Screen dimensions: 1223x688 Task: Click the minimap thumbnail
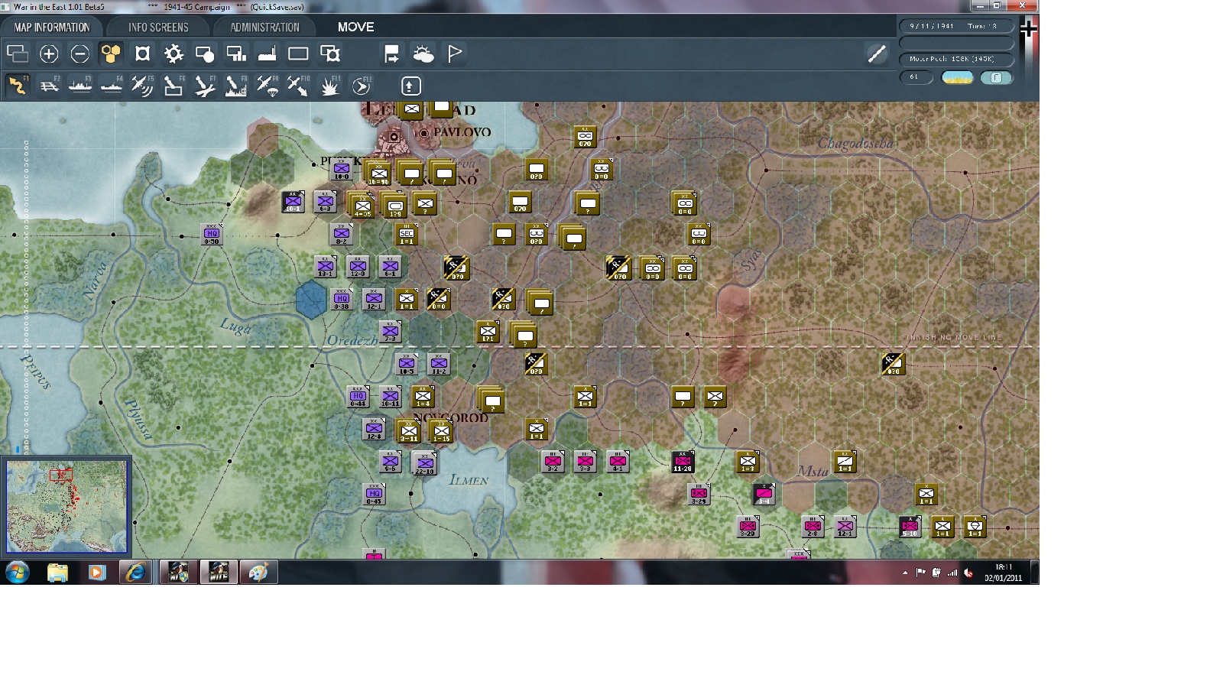pos(67,506)
